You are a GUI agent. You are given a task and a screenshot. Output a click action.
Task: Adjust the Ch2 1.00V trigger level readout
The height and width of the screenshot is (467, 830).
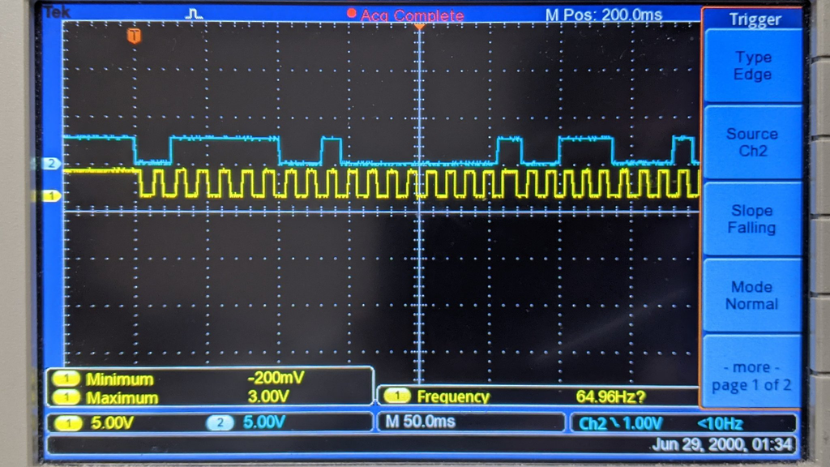pyautogui.click(x=640, y=422)
